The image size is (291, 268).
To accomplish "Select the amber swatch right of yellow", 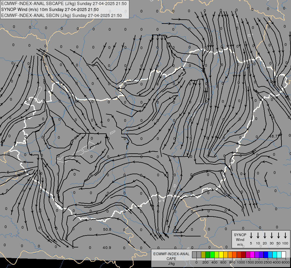I will tap(226, 255).
